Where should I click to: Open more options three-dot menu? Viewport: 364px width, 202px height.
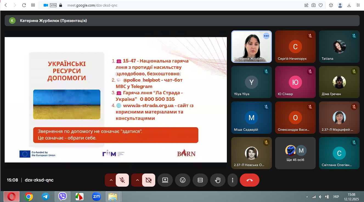click(232, 180)
